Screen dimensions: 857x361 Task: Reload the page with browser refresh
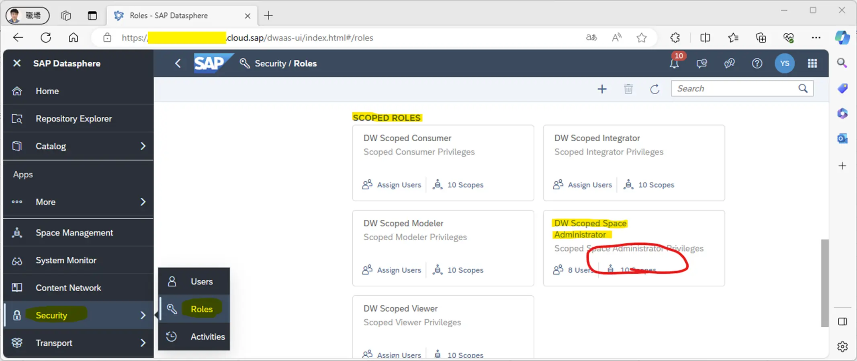point(46,38)
